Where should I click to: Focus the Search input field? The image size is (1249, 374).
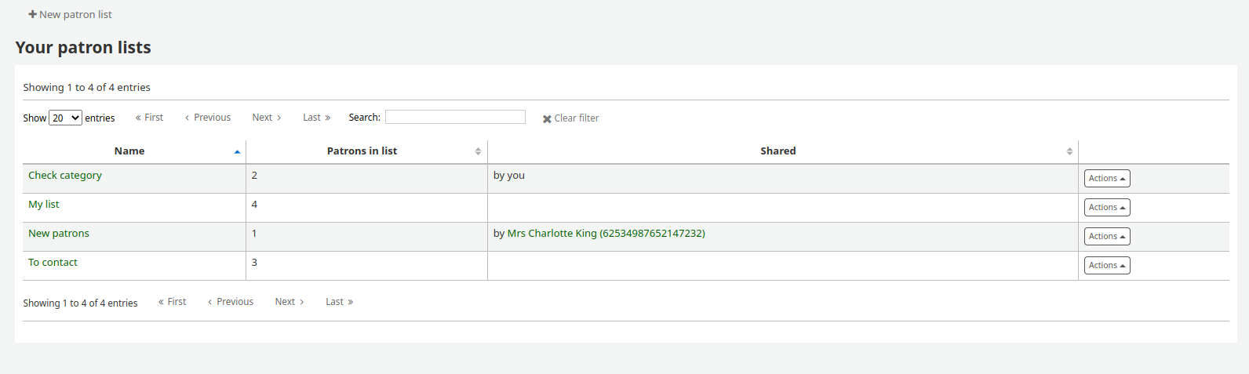(x=455, y=117)
